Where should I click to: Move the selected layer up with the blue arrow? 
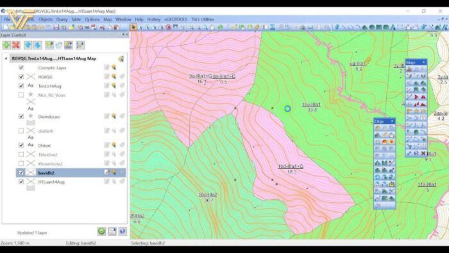(x=28, y=46)
